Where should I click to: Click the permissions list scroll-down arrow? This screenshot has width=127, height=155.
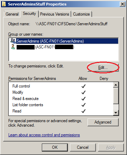click(116, 112)
